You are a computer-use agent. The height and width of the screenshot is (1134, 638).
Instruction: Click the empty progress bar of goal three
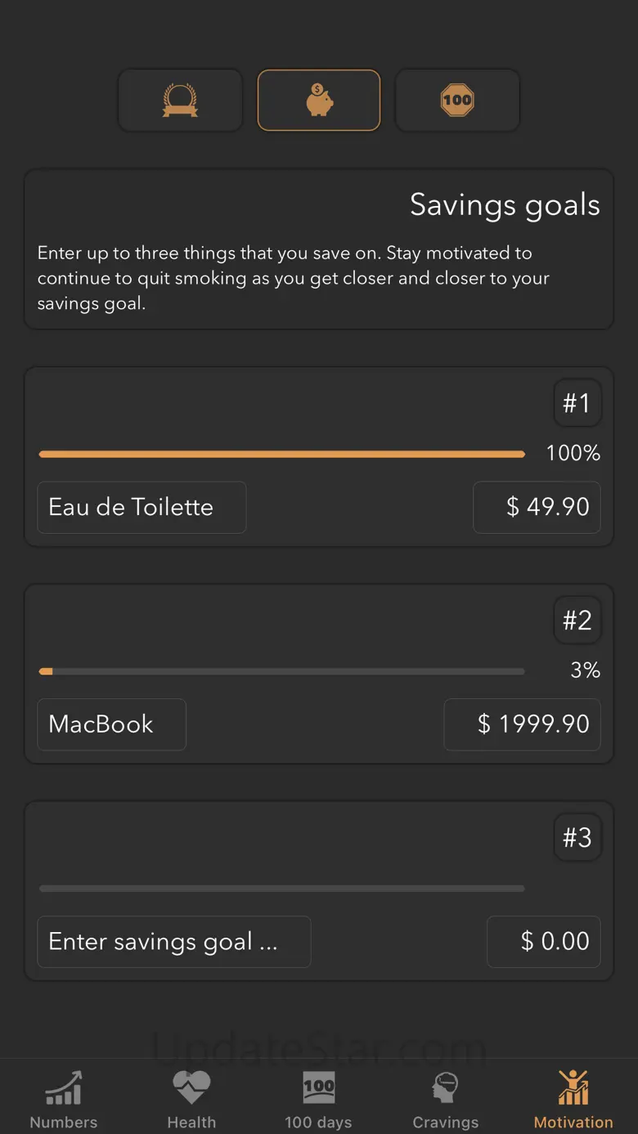(x=282, y=889)
